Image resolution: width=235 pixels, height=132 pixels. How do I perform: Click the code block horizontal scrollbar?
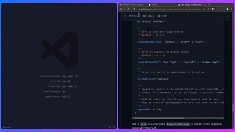click(159, 118)
